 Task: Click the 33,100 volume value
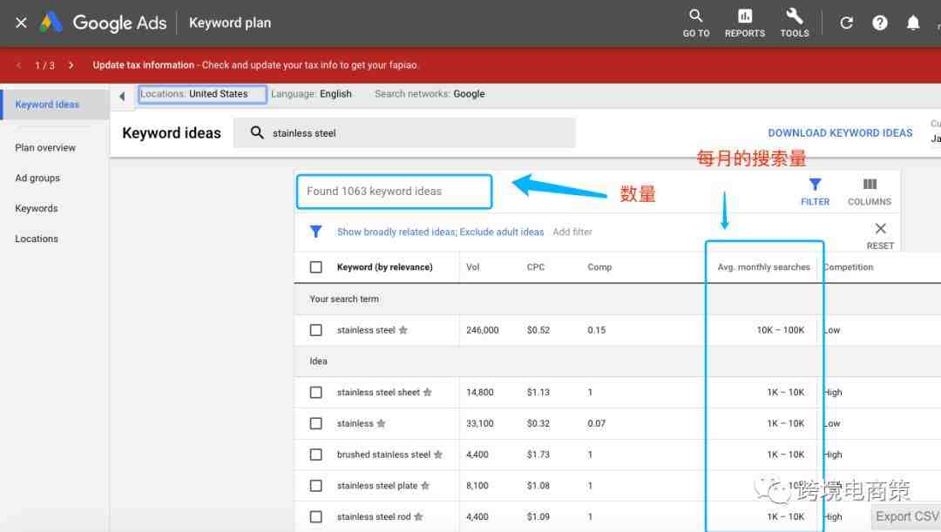(480, 423)
